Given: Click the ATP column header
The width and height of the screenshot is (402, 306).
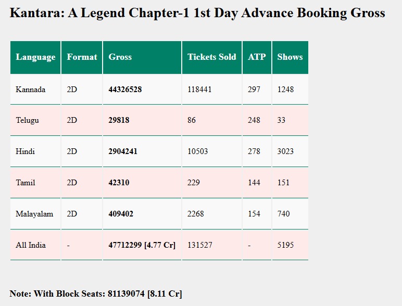Looking at the screenshot, I should click(257, 57).
